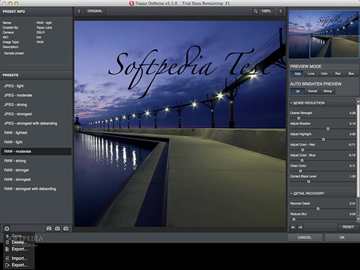Image resolution: width=360 pixels, height=270 pixels.
Task: Choose the Export... entry beside document icon
Action: coord(20,249)
